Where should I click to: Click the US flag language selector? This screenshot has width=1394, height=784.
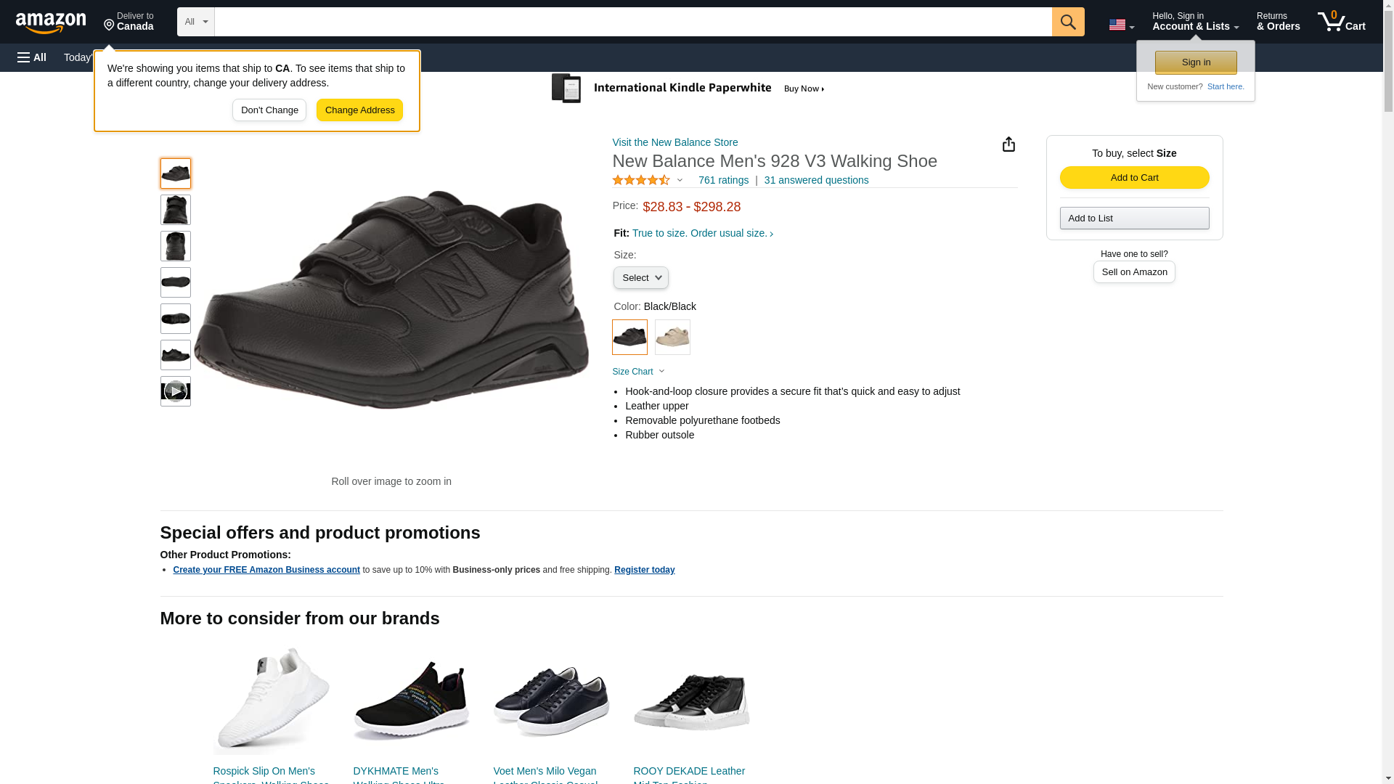click(x=1121, y=25)
